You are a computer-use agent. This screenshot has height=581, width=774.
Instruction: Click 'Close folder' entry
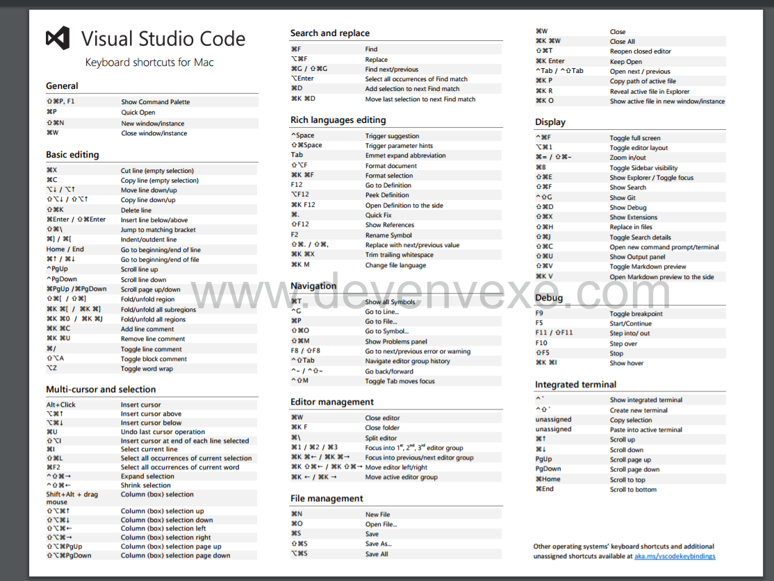click(x=382, y=428)
